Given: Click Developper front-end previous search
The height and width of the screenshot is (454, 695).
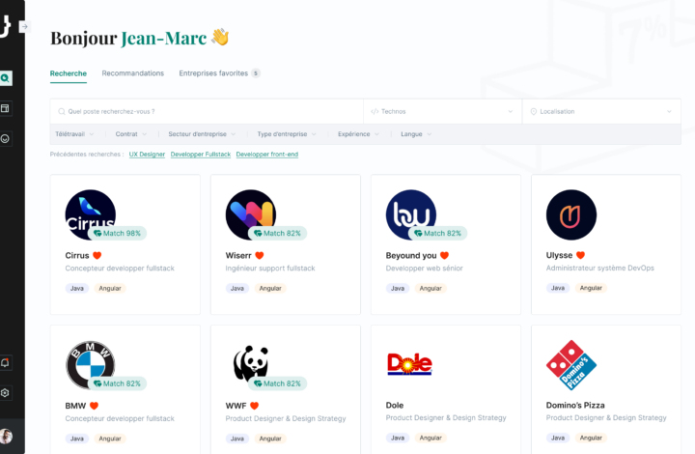Looking at the screenshot, I should pos(267,155).
